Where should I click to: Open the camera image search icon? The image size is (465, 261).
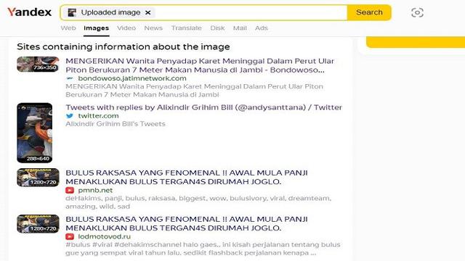tap(417, 12)
